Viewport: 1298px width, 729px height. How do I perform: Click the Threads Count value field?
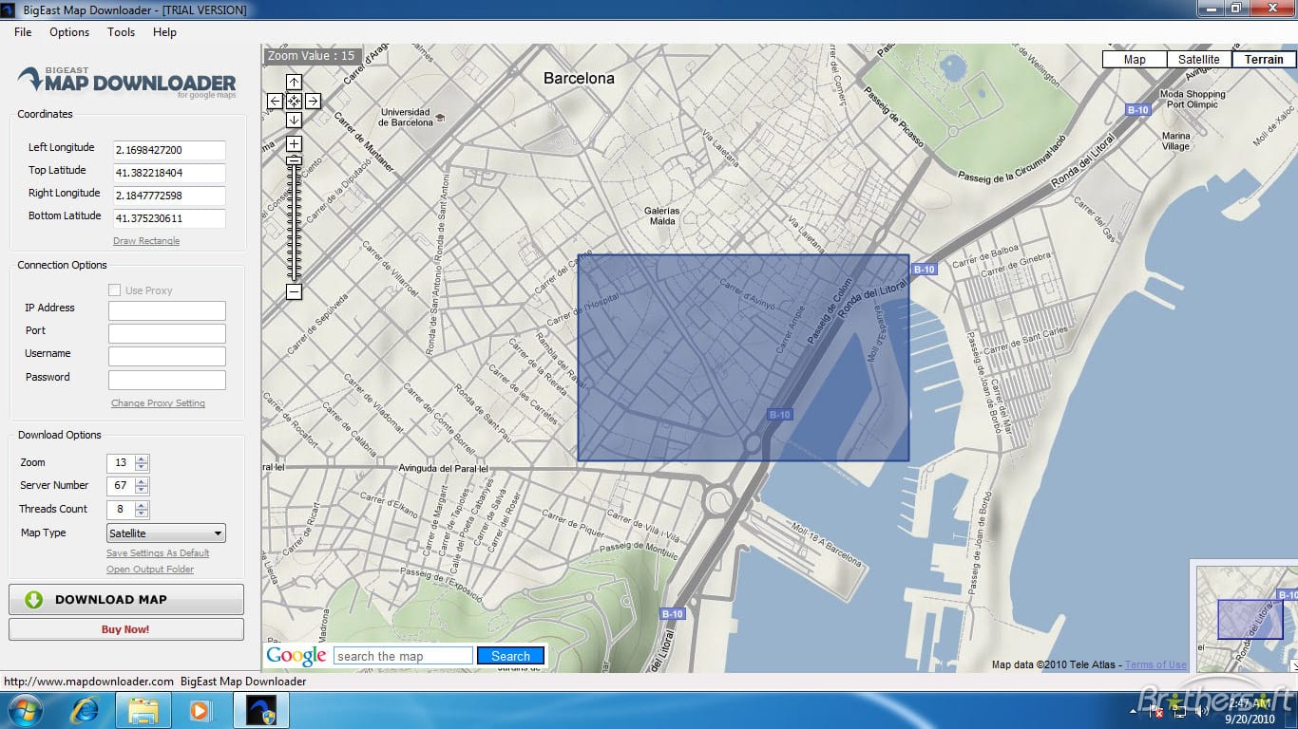(x=122, y=510)
